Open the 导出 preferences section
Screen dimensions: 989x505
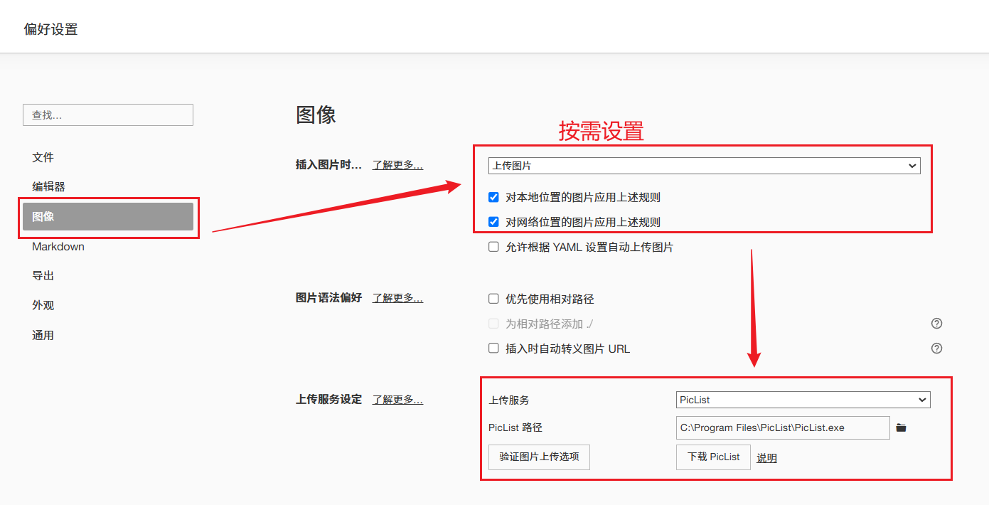pos(108,275)
